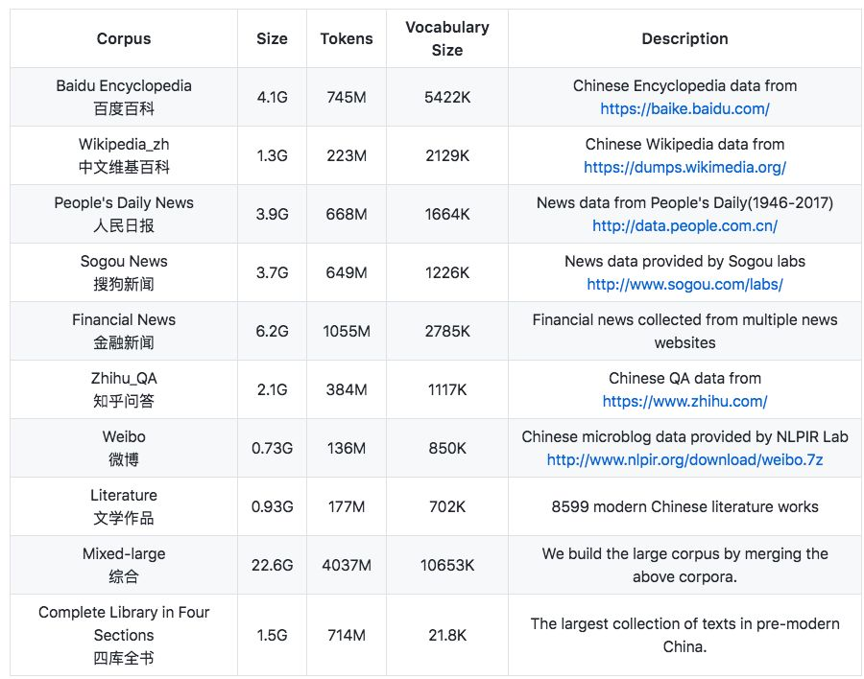This screenshot has height=679, width=864.
Task: Select the Financial News corpus name
Action: click(123, 320)
